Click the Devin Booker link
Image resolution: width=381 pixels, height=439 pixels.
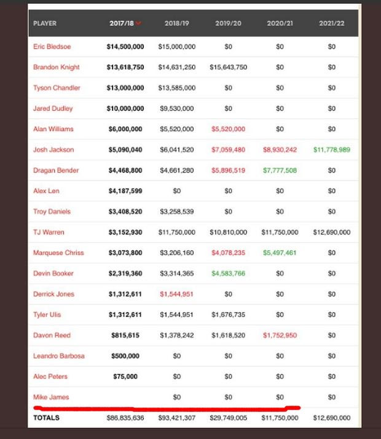pyautogui.click(x=53, y=273)
